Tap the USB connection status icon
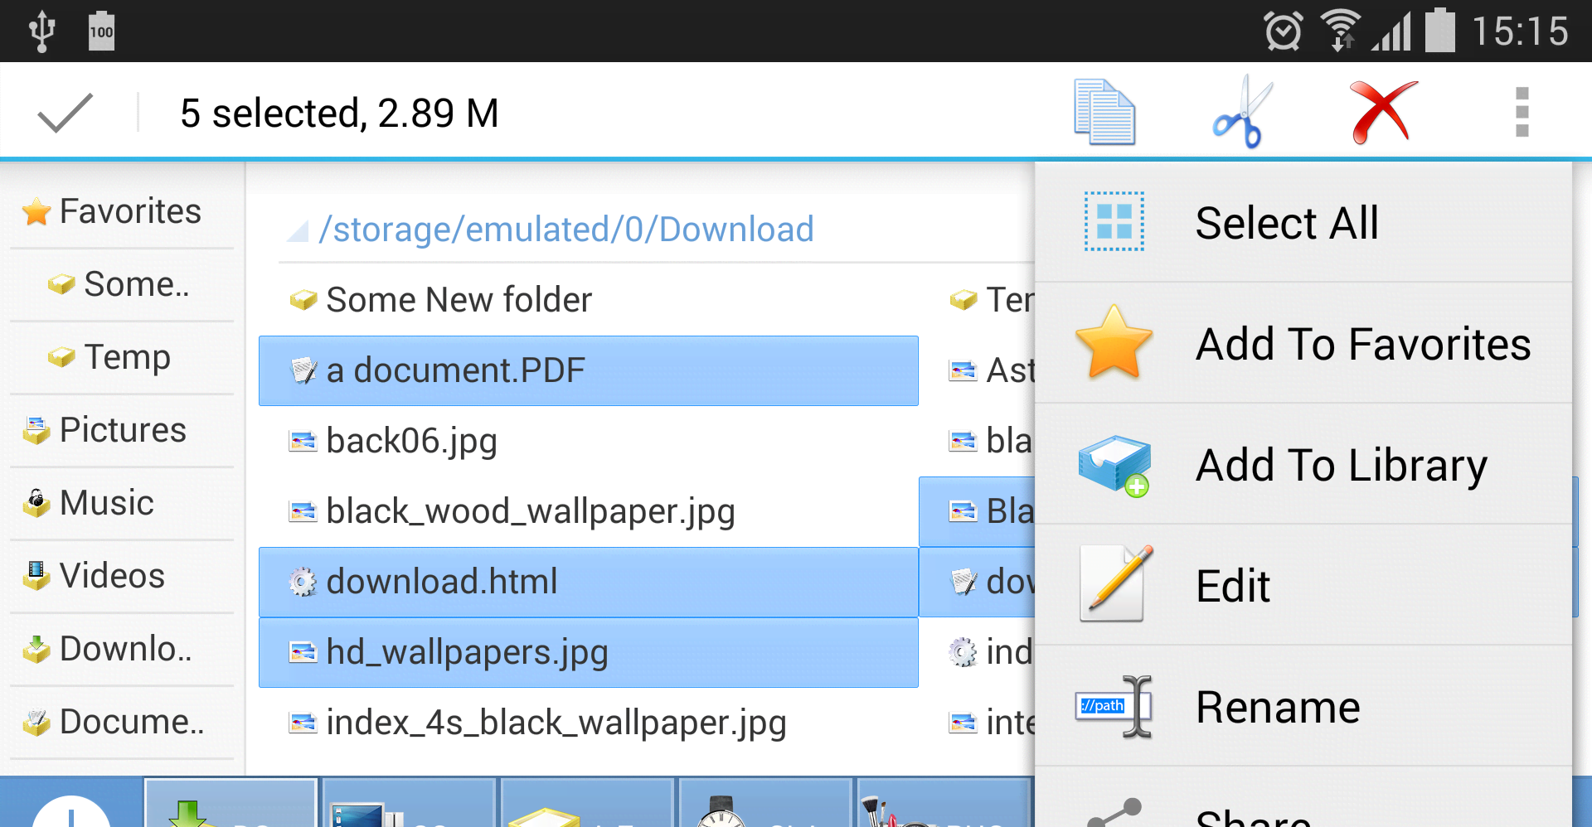1592x827 pixels. [41, 31]
